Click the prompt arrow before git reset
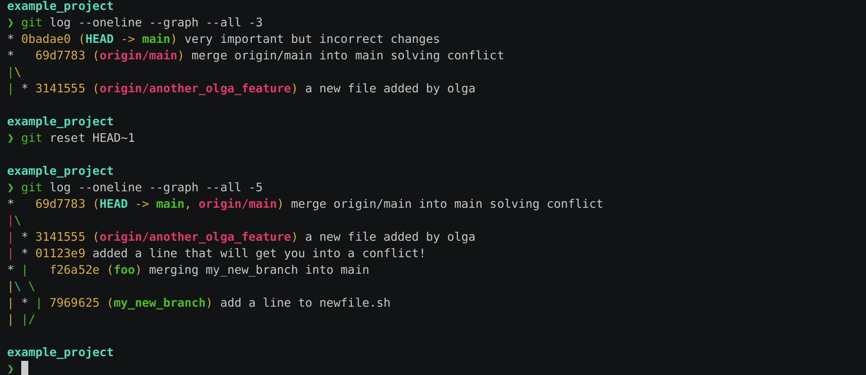The image size is (866, 375). tap(10, 138)
